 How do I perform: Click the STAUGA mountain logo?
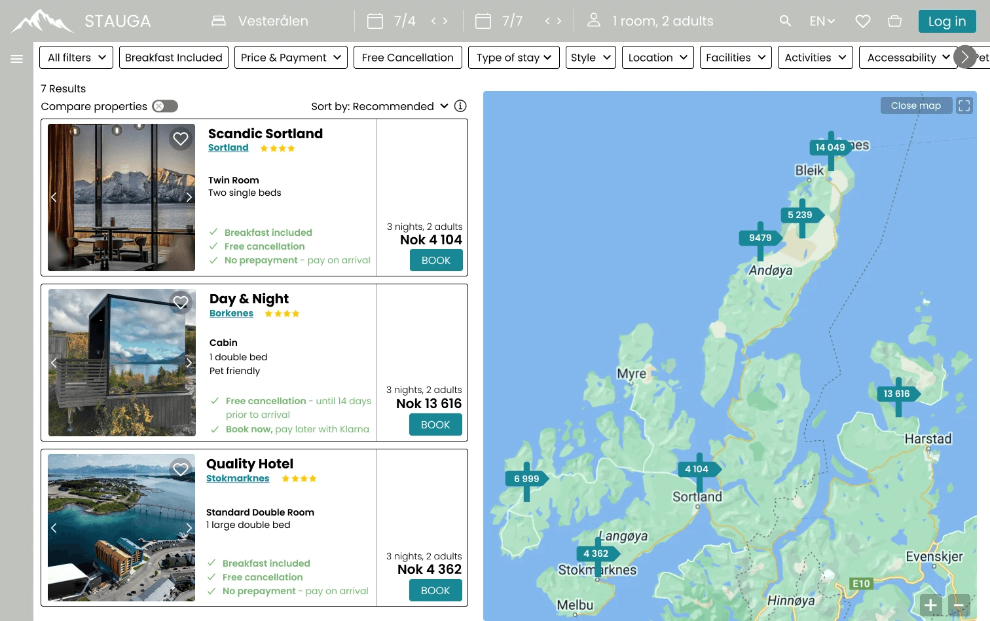pos(43,21)
